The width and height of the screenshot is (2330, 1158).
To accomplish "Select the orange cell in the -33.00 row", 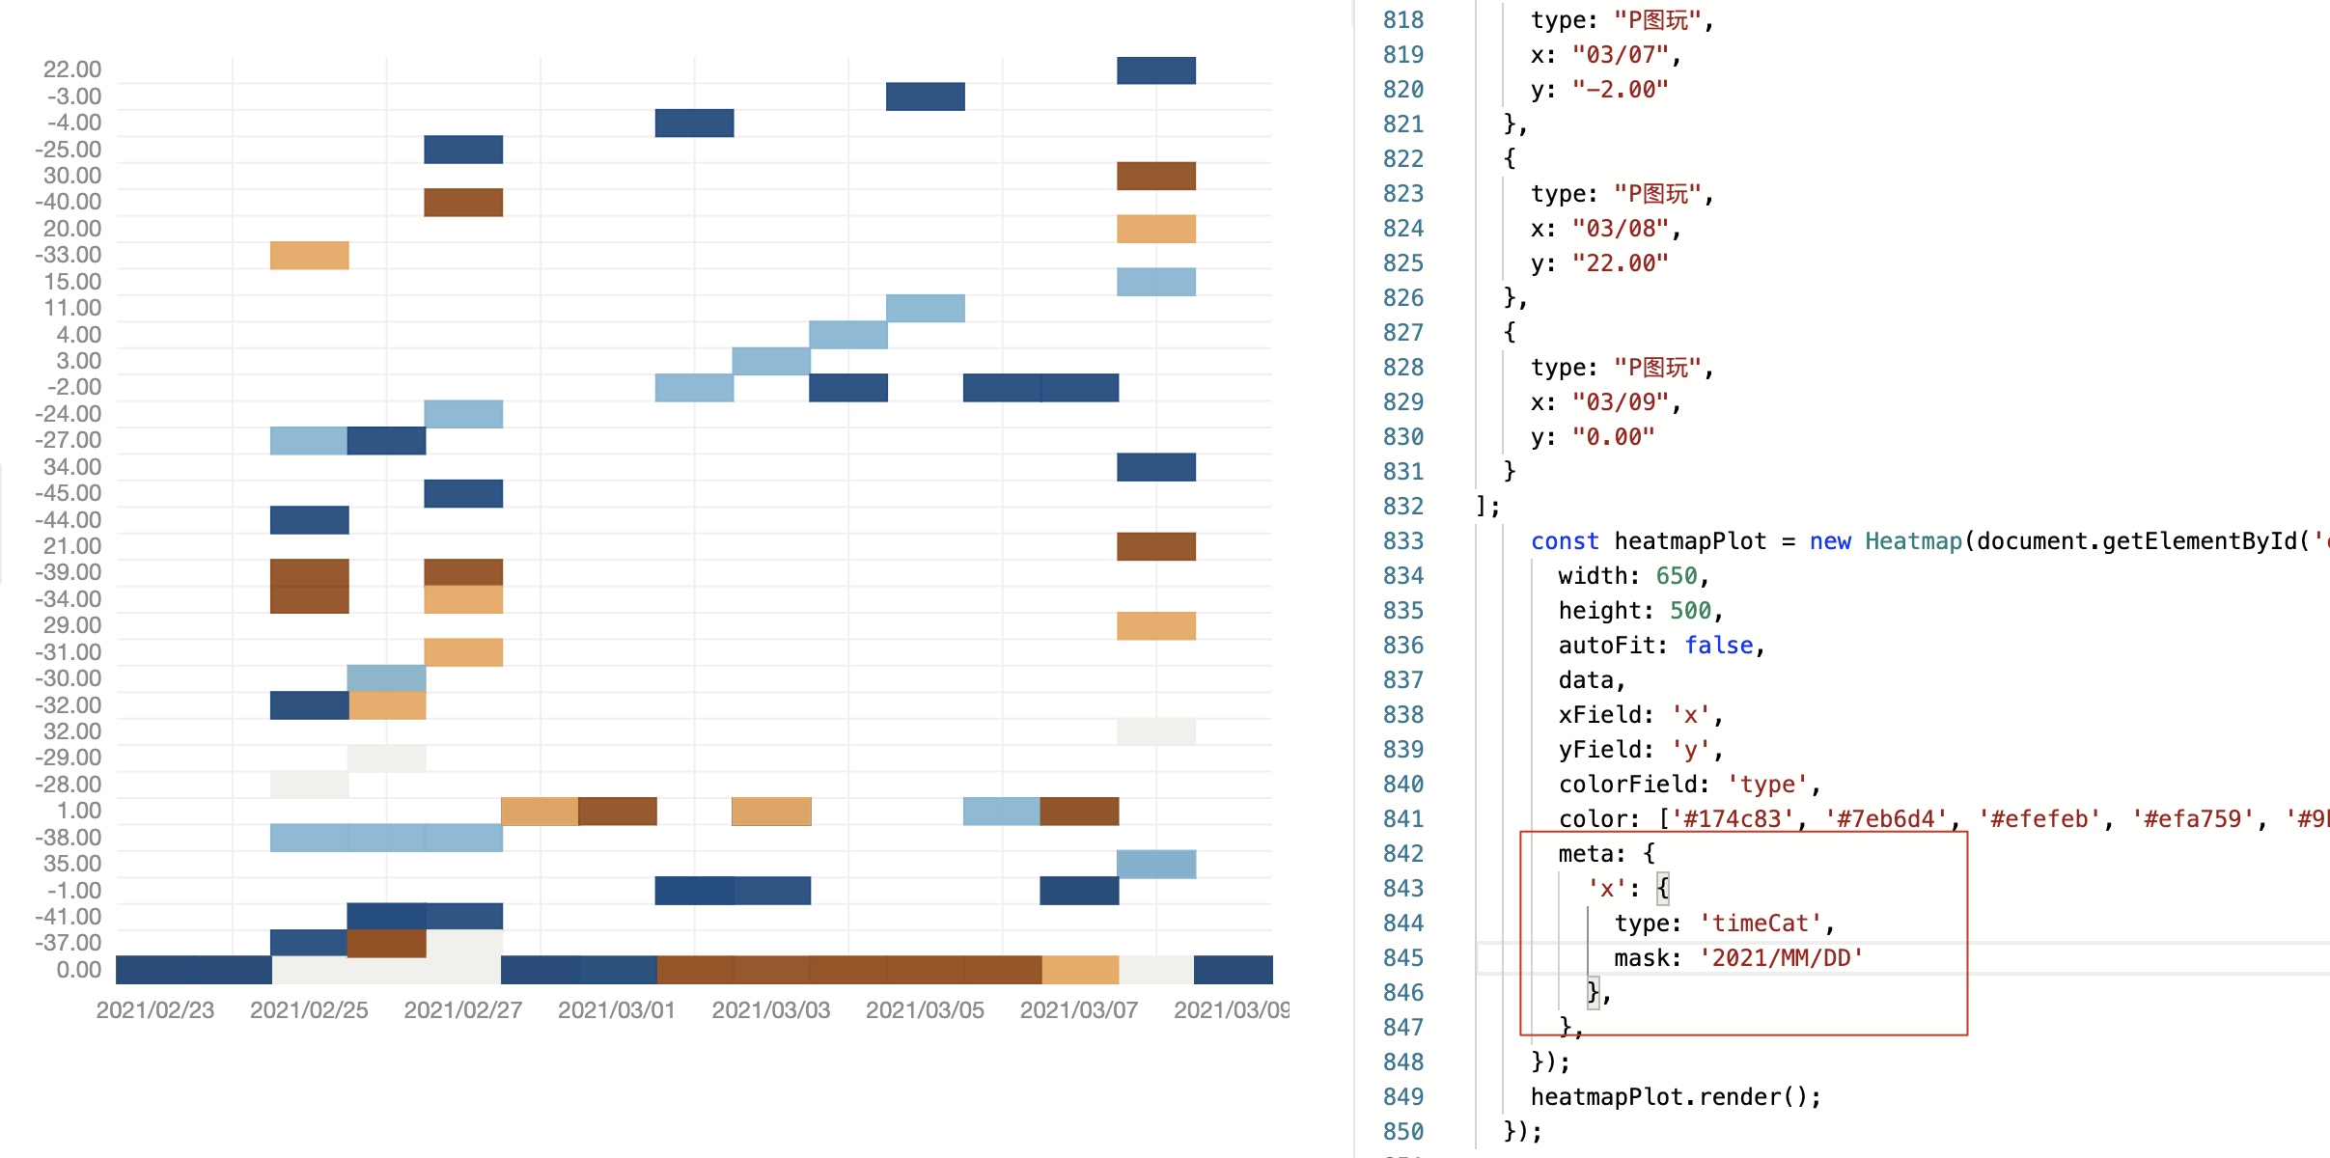I will 309,254.
